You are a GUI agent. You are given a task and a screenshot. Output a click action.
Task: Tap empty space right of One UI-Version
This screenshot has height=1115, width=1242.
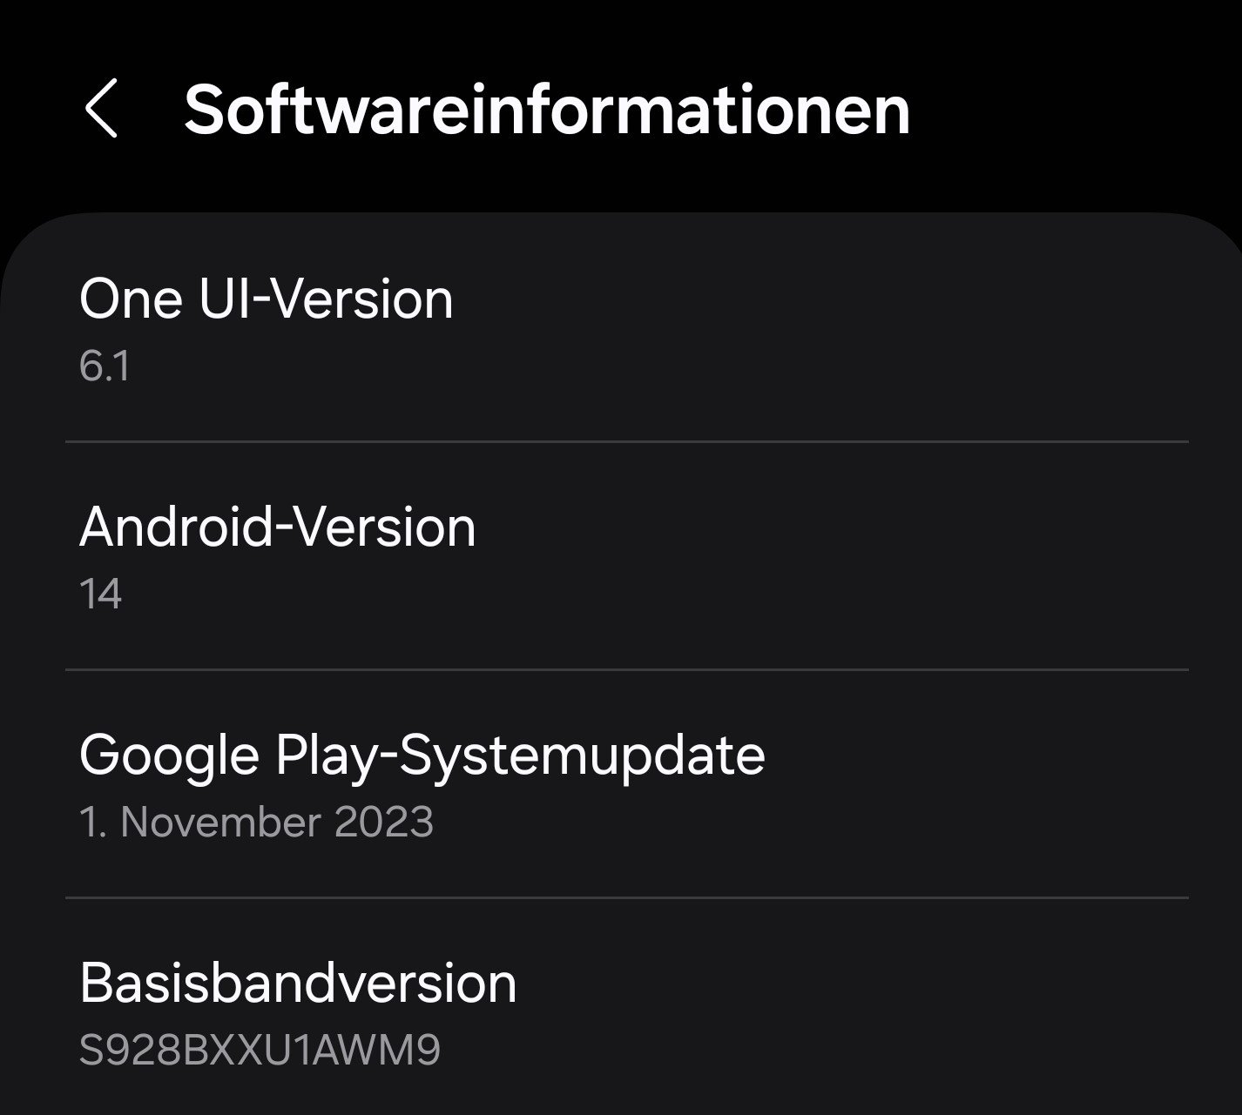point(827,300)
